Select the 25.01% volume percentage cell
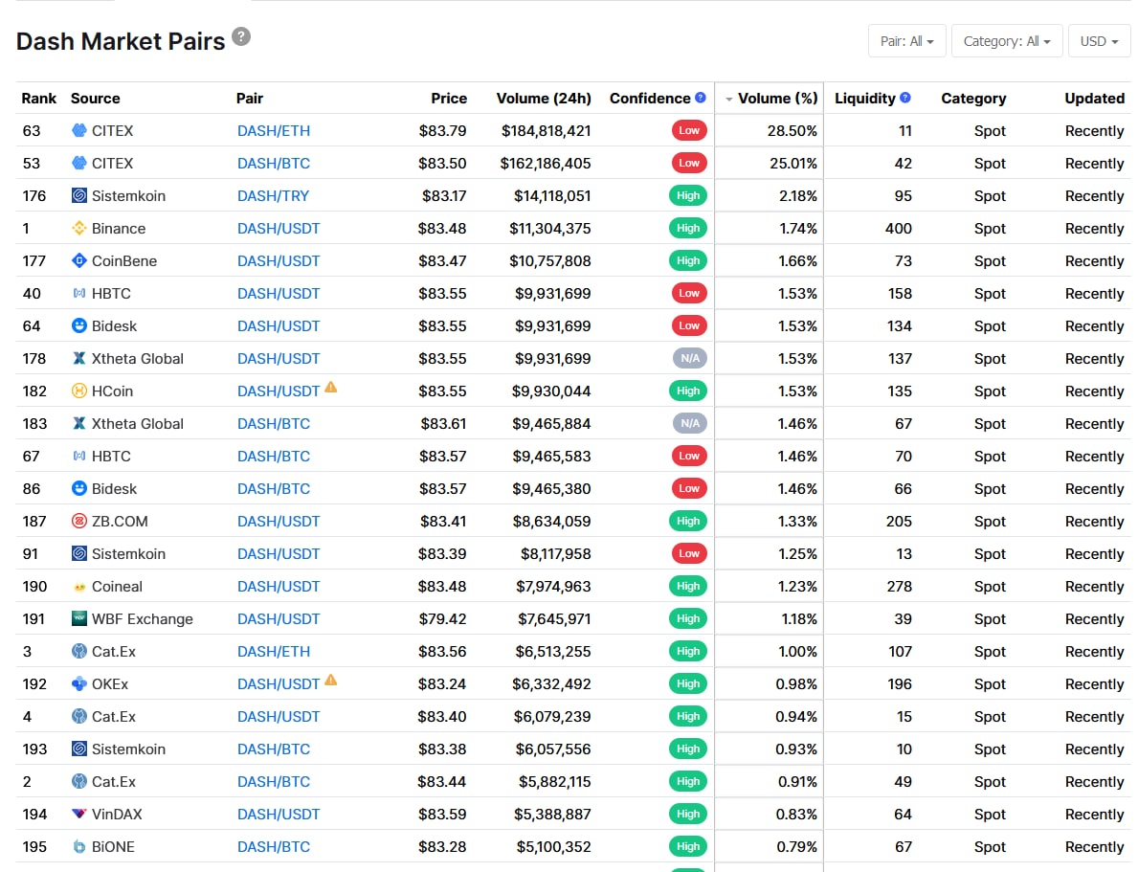The image size is (1138, 872). pos(793,164)
